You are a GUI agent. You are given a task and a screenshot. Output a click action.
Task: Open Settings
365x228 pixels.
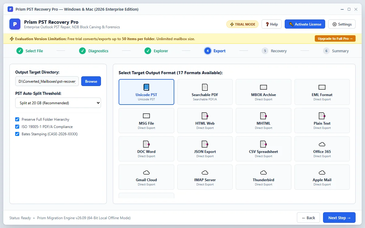pos(342,24)
